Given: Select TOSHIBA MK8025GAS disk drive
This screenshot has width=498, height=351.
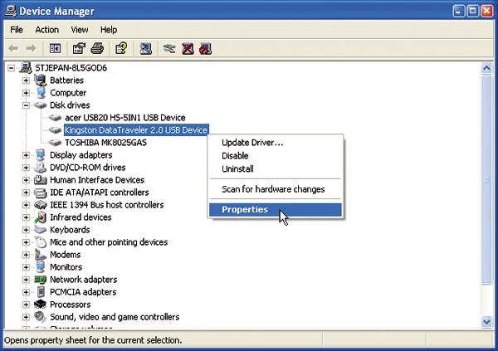Looking at the screenshot, I should [x=105, y=143].
